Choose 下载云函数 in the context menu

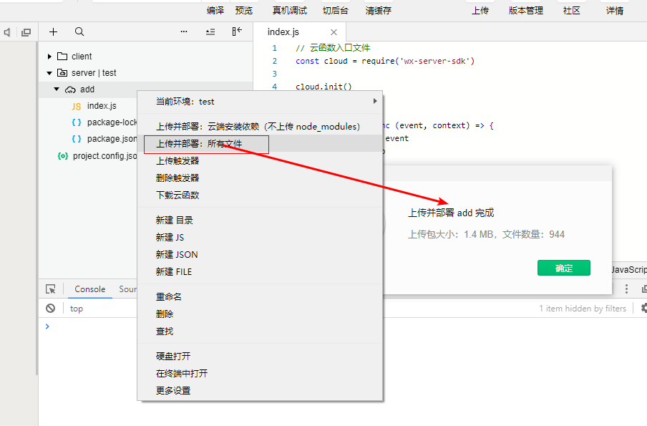coord(177,195)
